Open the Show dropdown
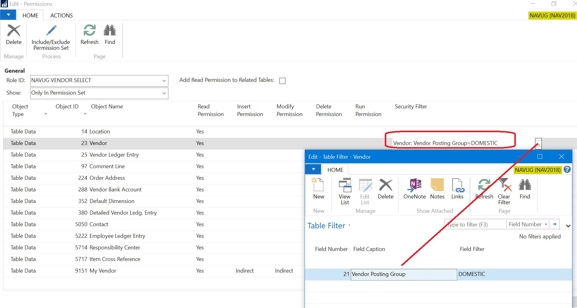 click(164, 93)
